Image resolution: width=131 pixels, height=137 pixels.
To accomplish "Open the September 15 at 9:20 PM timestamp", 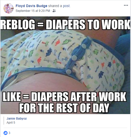I will (33, 11).
